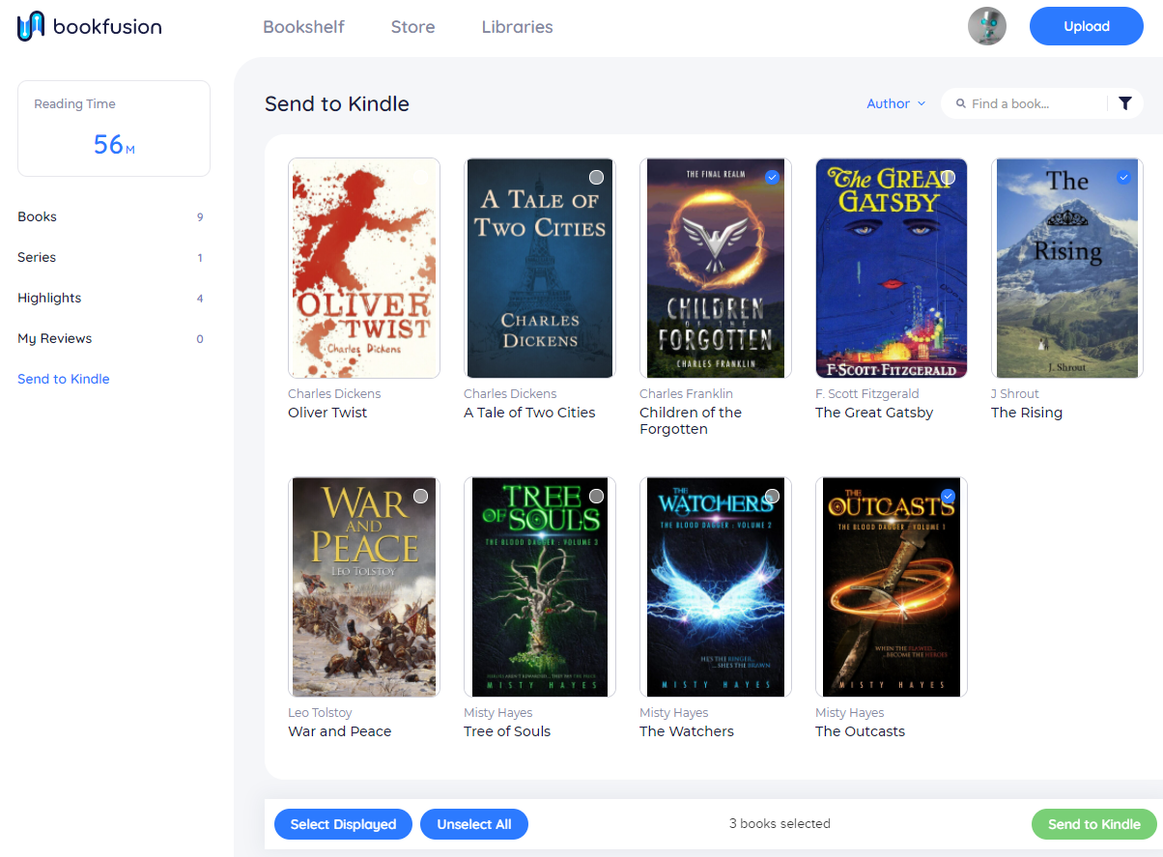Image resolution: width=1163 pixels, height=857 pixels.
Task: Open the A Tale of Two Cities cover
Action: point(540,268)
